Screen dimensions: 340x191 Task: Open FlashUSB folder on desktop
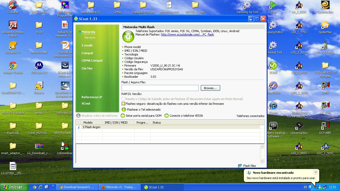pos(13,128)
